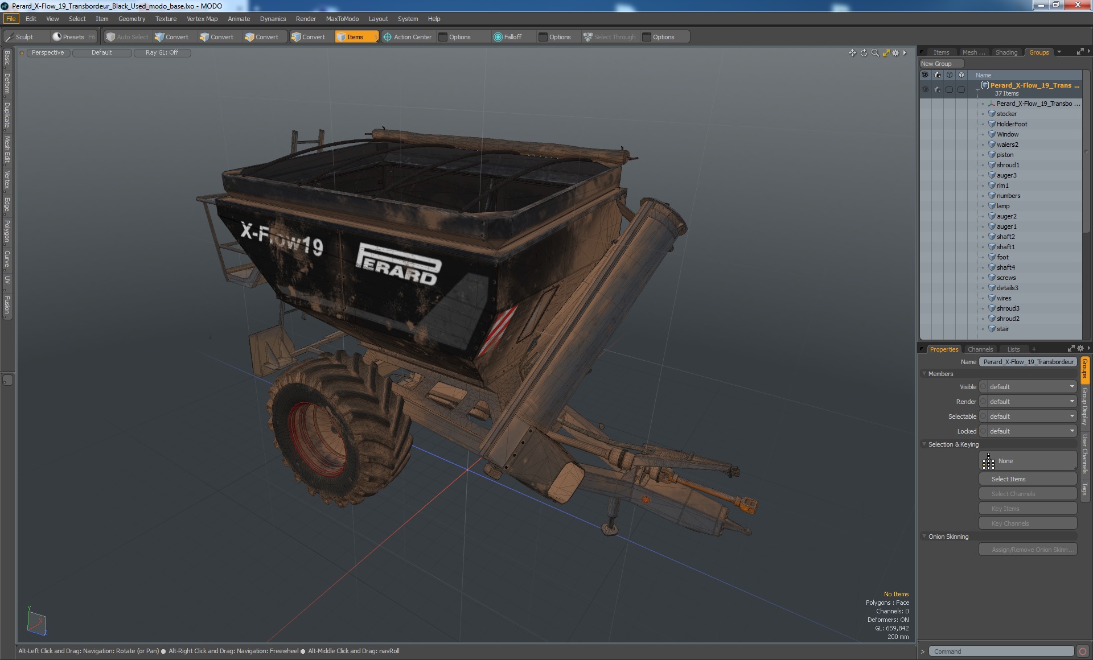Click the second Convert (edges) icon
Screen dimensions: 1093x660
204,37
